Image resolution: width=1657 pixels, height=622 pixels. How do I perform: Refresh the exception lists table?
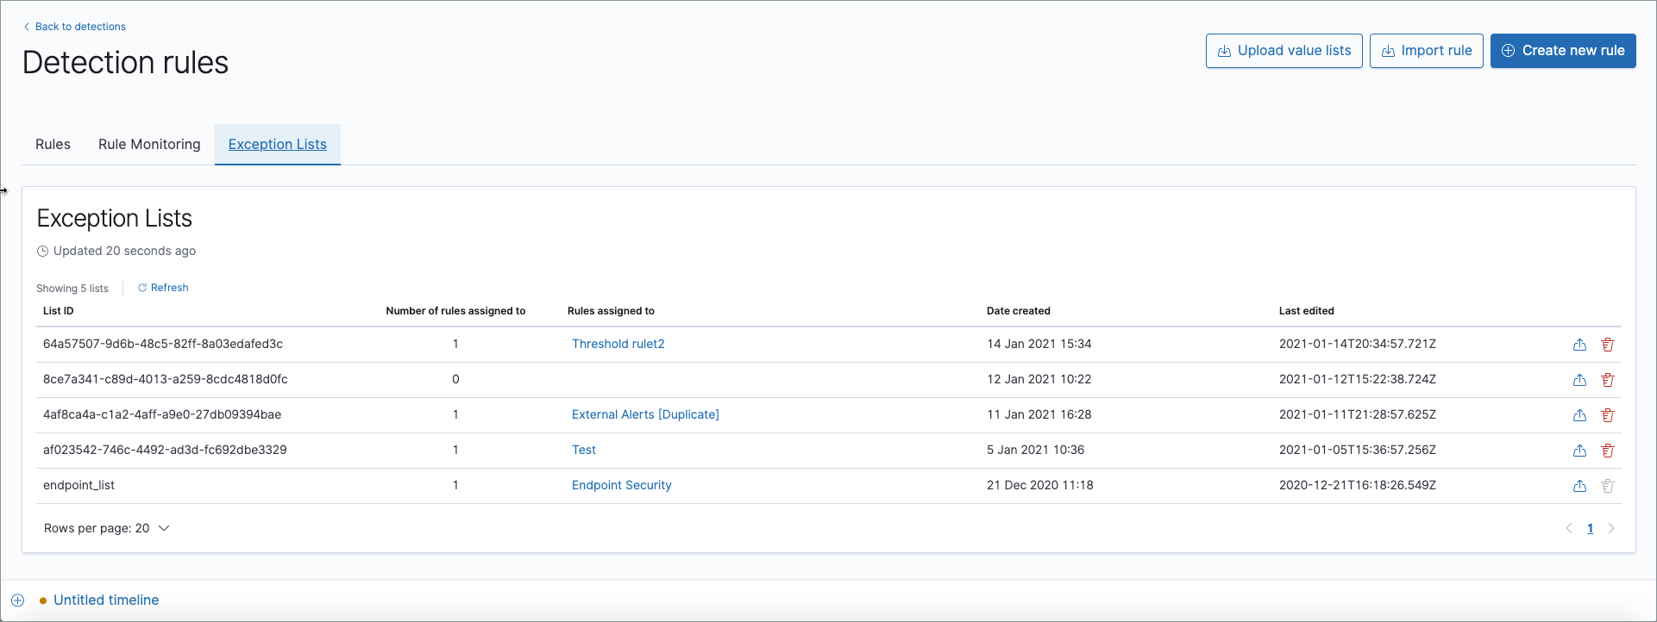click(163, 288)
